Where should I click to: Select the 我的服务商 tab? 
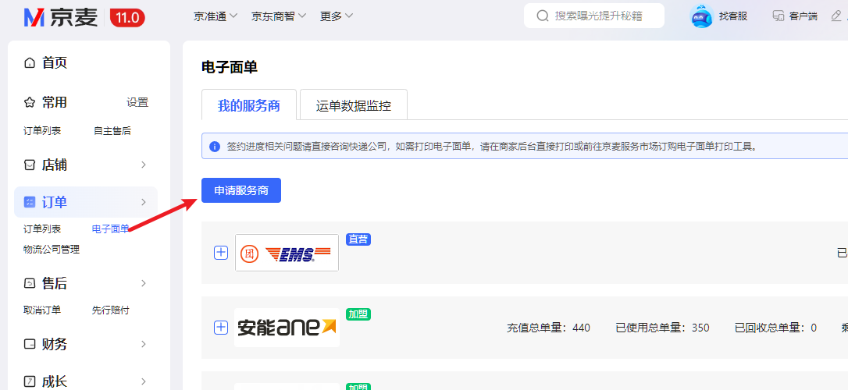click(x=249, y=105)
